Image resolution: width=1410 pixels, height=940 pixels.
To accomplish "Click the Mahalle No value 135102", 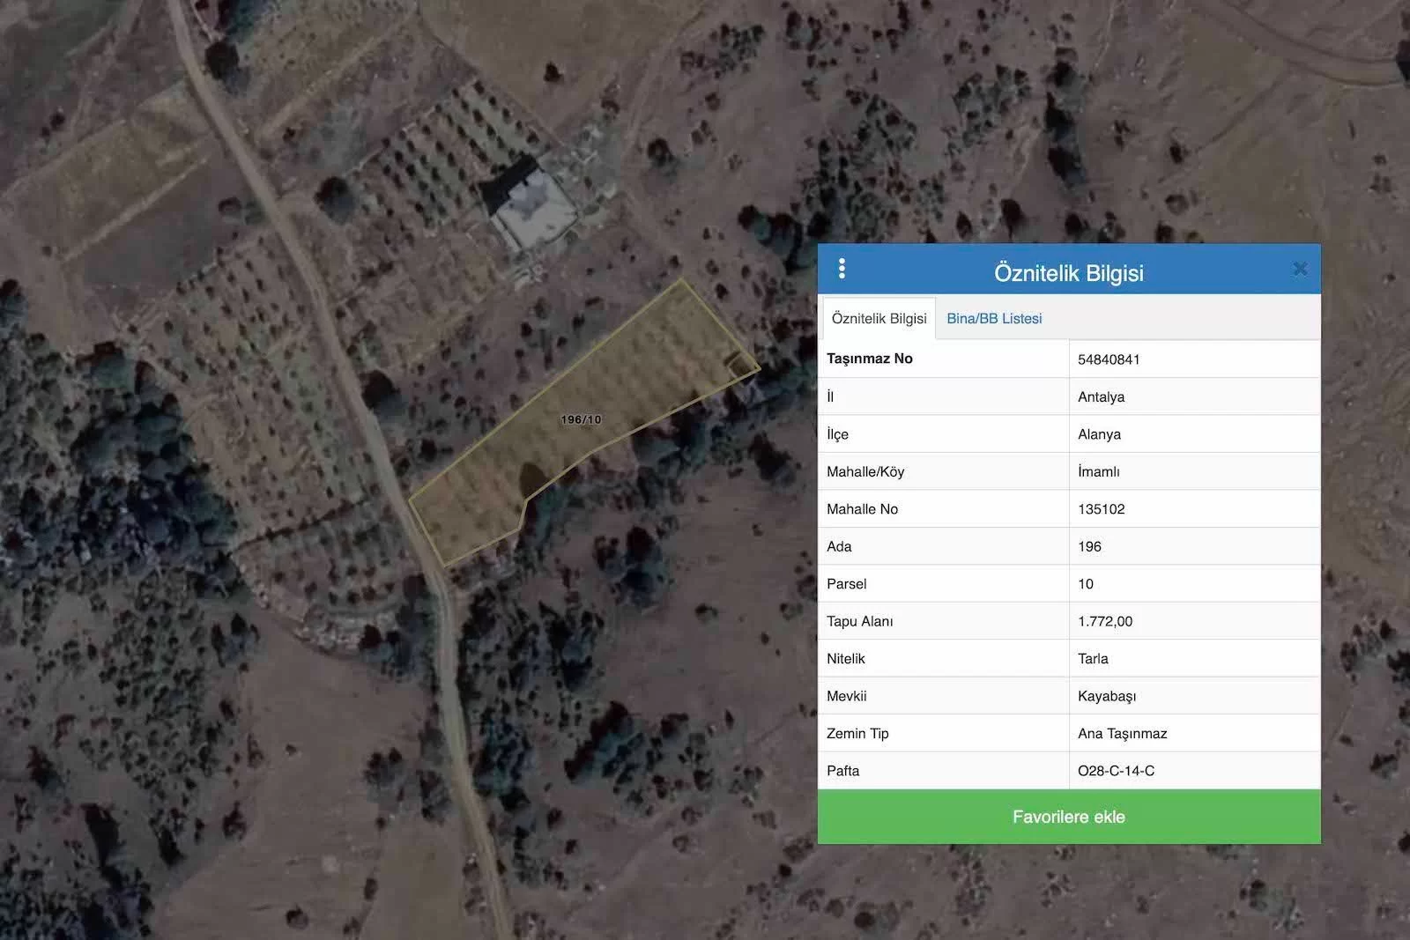I will (x=1101, y=509).
